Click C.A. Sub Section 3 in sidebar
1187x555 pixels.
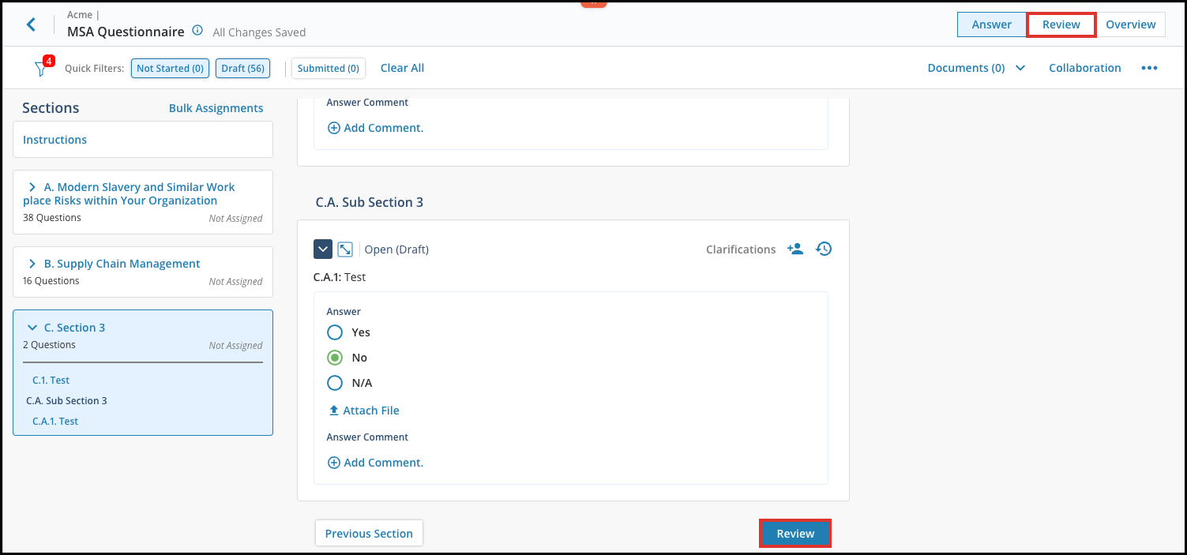(66, 401)
